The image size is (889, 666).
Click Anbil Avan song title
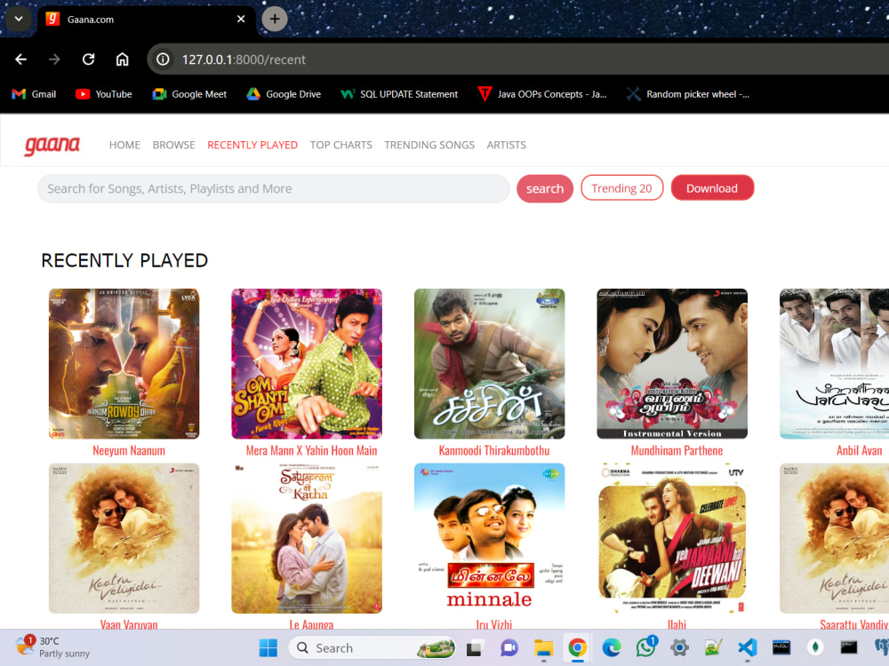(x=860, y=451)
